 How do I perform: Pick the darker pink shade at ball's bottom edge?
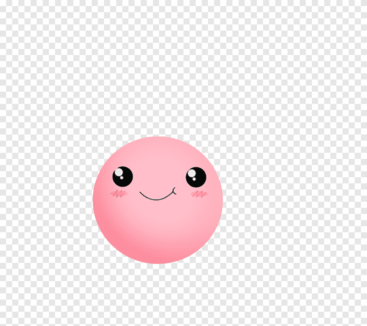tap(158, 257)
